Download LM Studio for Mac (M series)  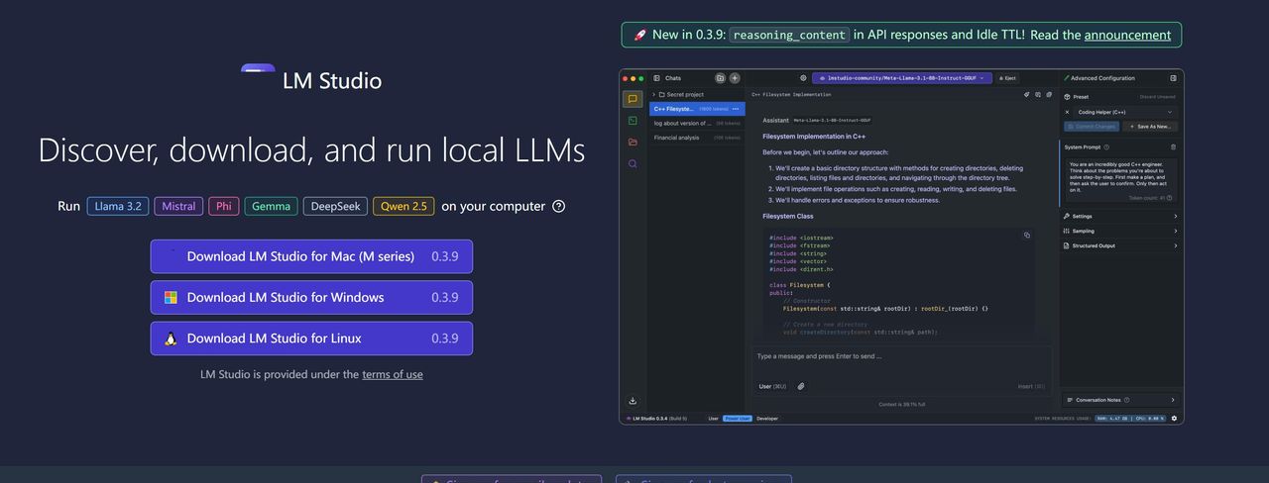311,256
